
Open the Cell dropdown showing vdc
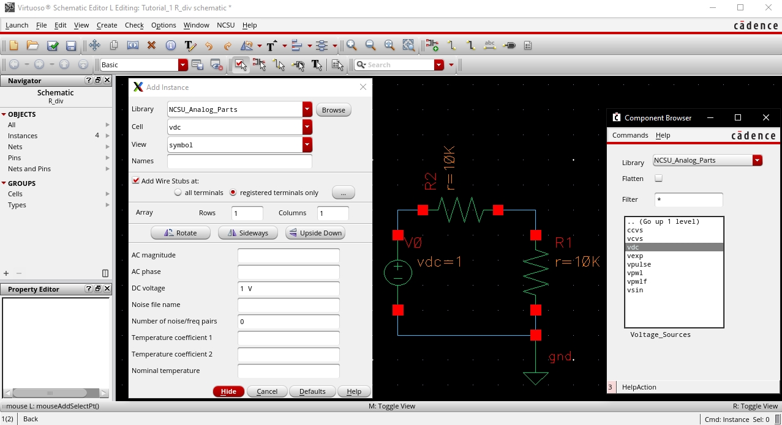(307, 127)
